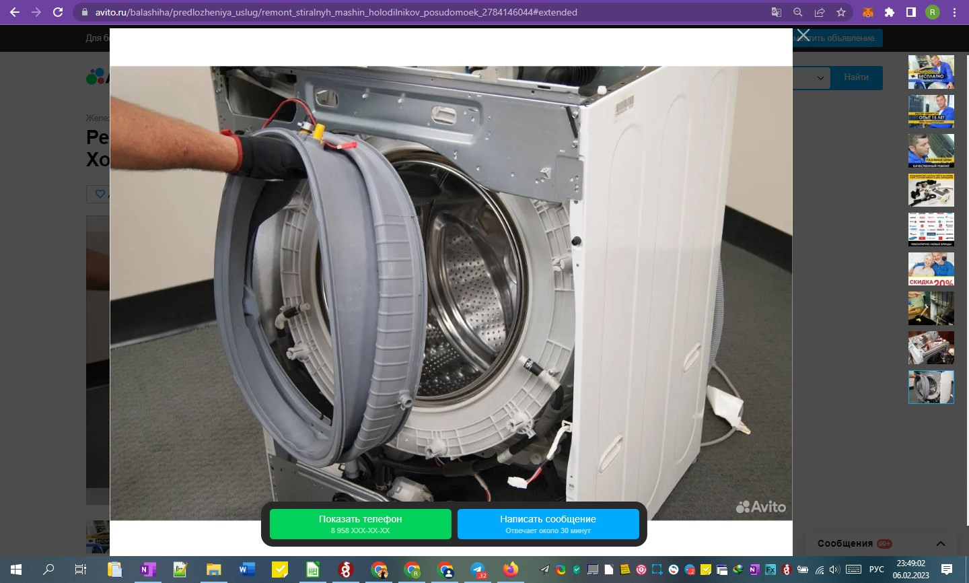This screenshot has height=583, width=969.
Task: Click Показать телефон green button
Action: click(361, 524)
